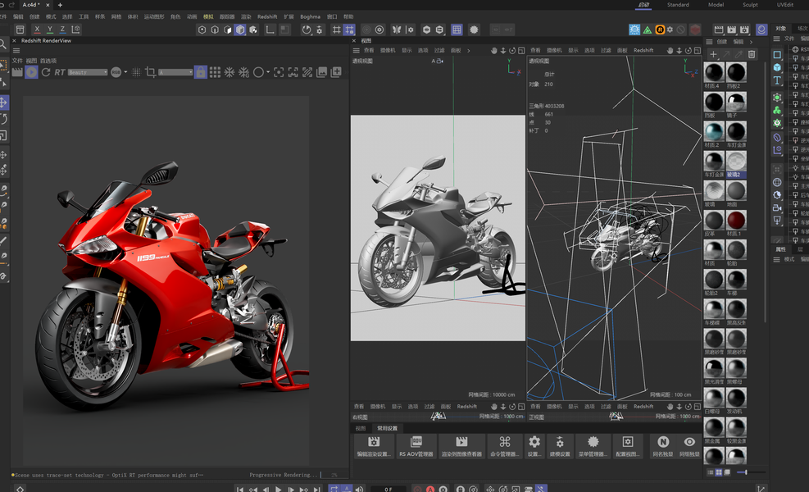The width and height of the screenshot is (809, 492).
Task: Start IPR render in Redshift RenderView
Action: 31,72
